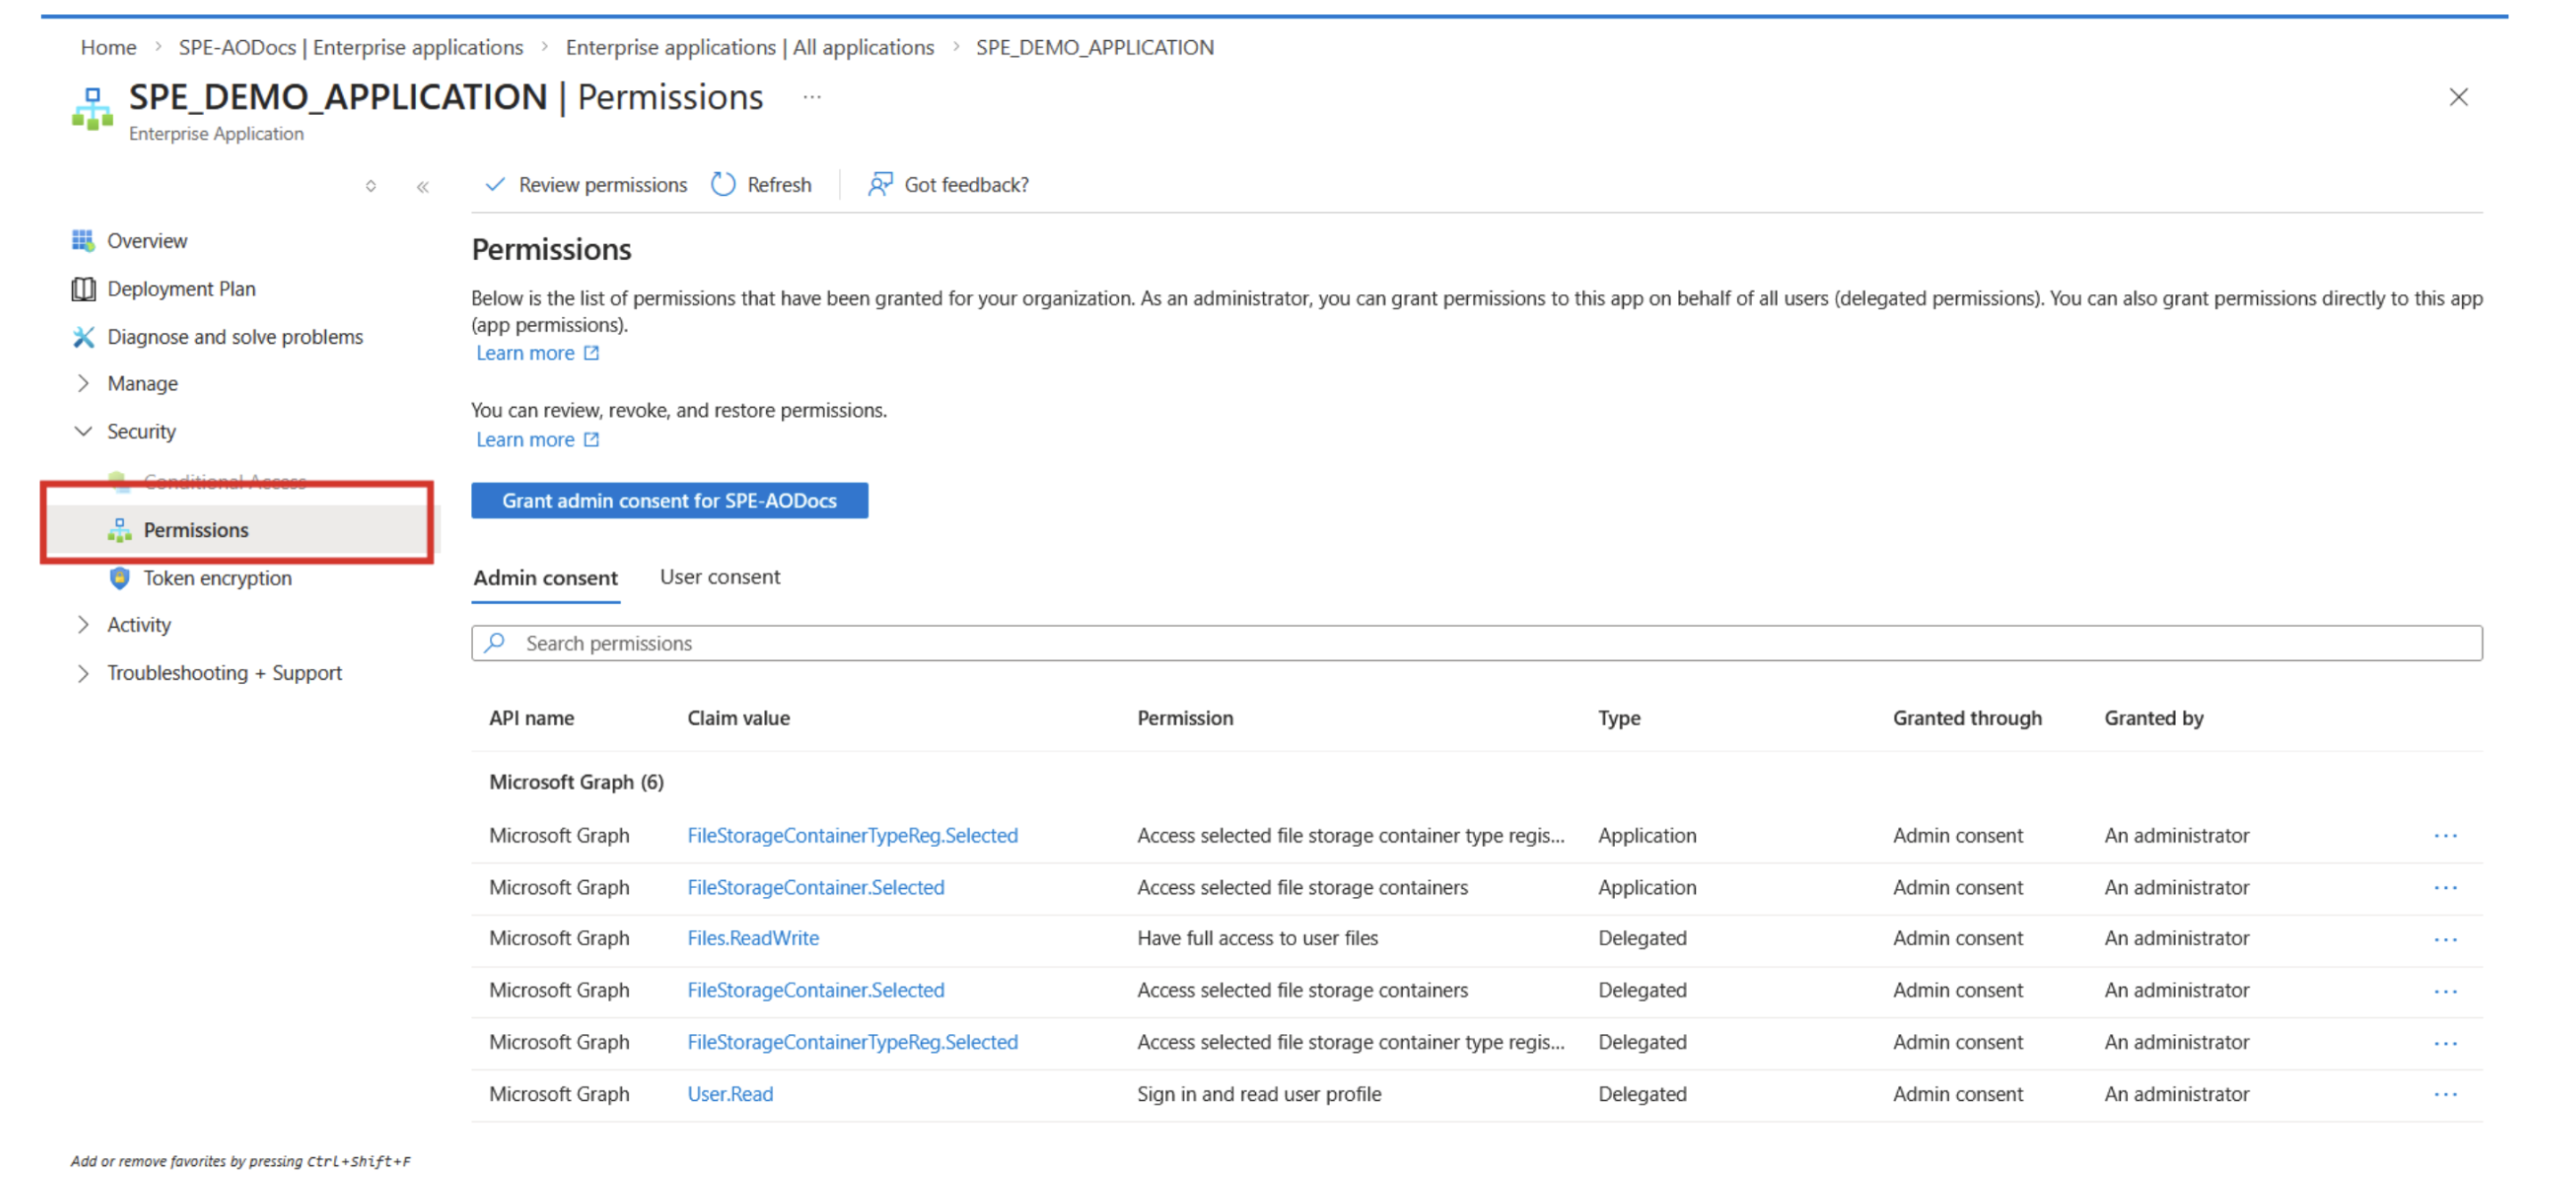Click the SPE_DEMO_APPLICATION enterprise app icon
The image size is (2576, 1190).
click(92, 108)
